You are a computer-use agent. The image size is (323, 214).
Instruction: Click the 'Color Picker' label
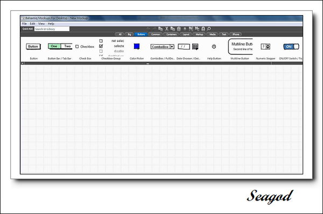137,59
